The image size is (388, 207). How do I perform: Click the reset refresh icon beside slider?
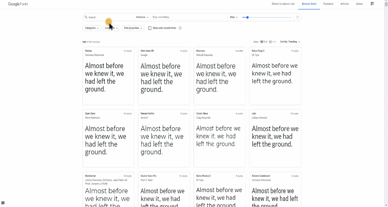[298, 17]
